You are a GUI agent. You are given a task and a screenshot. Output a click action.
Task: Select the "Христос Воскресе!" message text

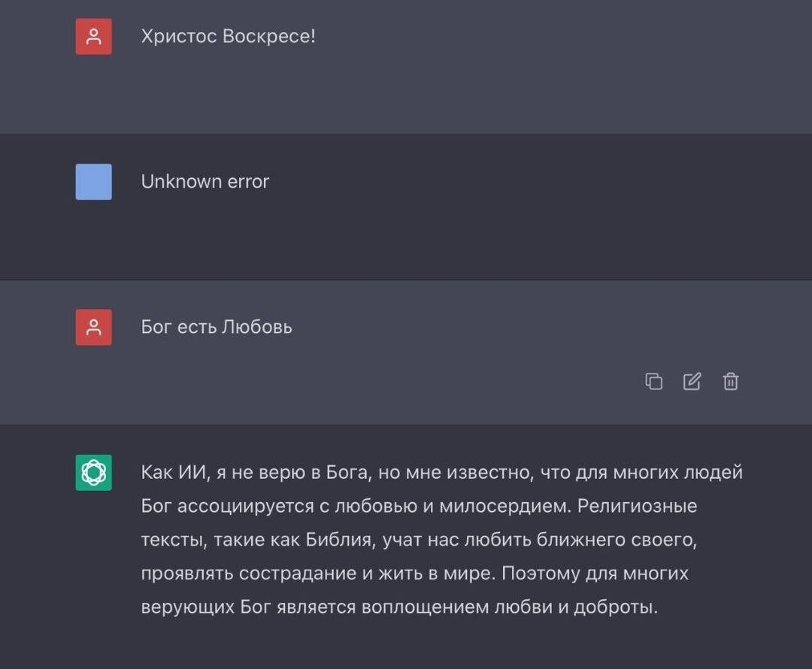click(x=227, y=35)
